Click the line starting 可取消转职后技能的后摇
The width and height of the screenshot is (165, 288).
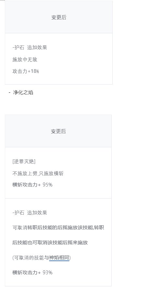[58, 228]
